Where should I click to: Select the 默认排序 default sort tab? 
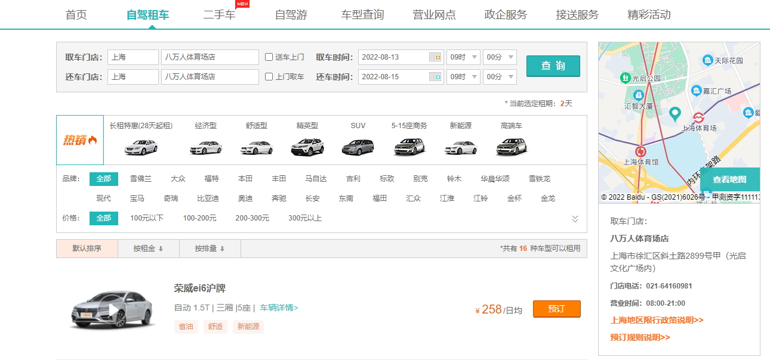[x=87, y=249]
